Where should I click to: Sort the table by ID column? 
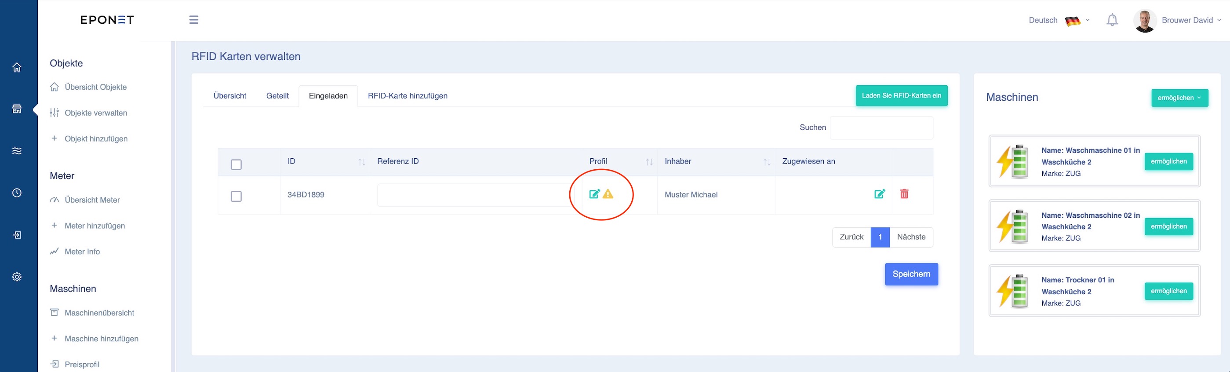tap(361, 162)
